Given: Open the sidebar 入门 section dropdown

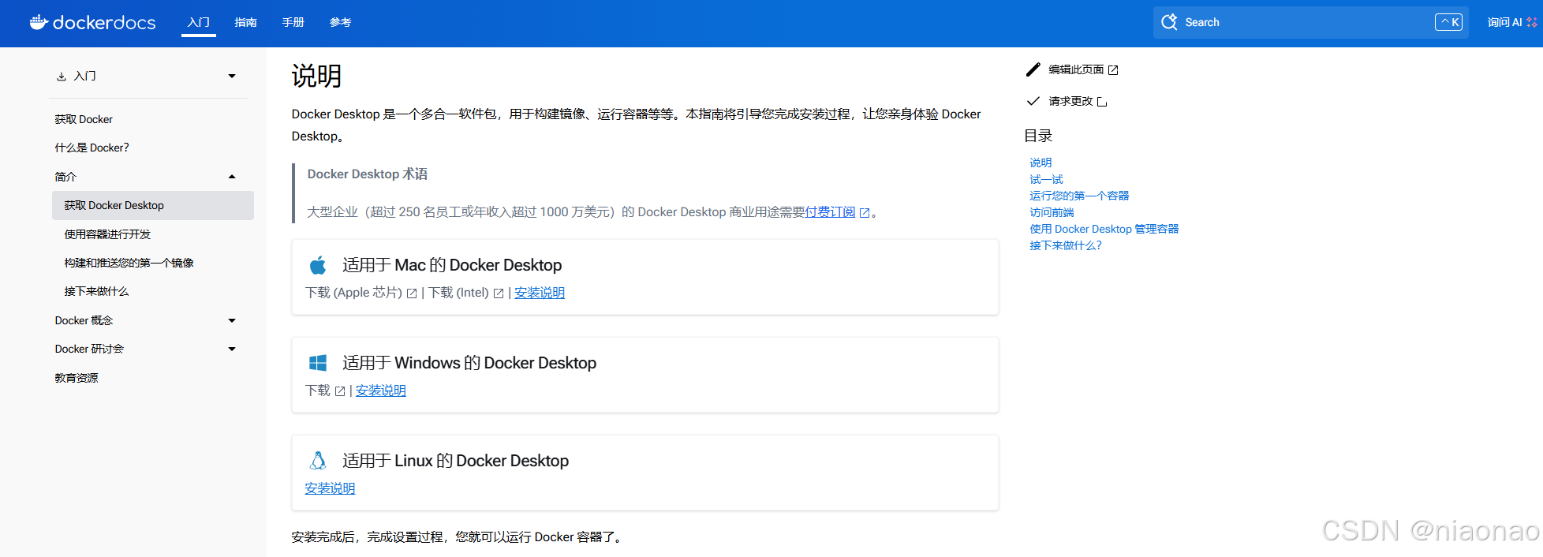Looking at the screenshot, I should tap(232, 77).
